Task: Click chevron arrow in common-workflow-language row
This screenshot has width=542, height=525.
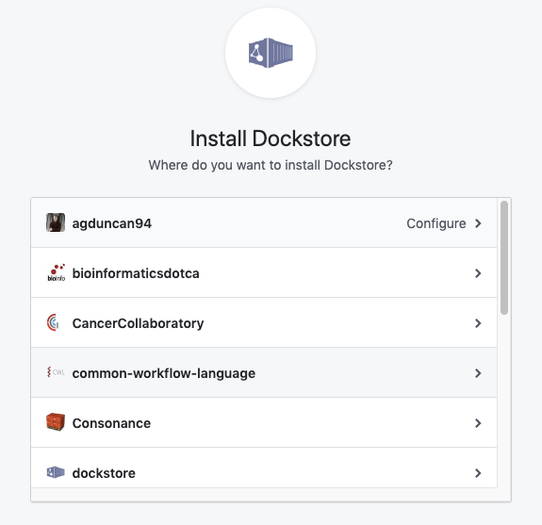Action: click(478, 373)
